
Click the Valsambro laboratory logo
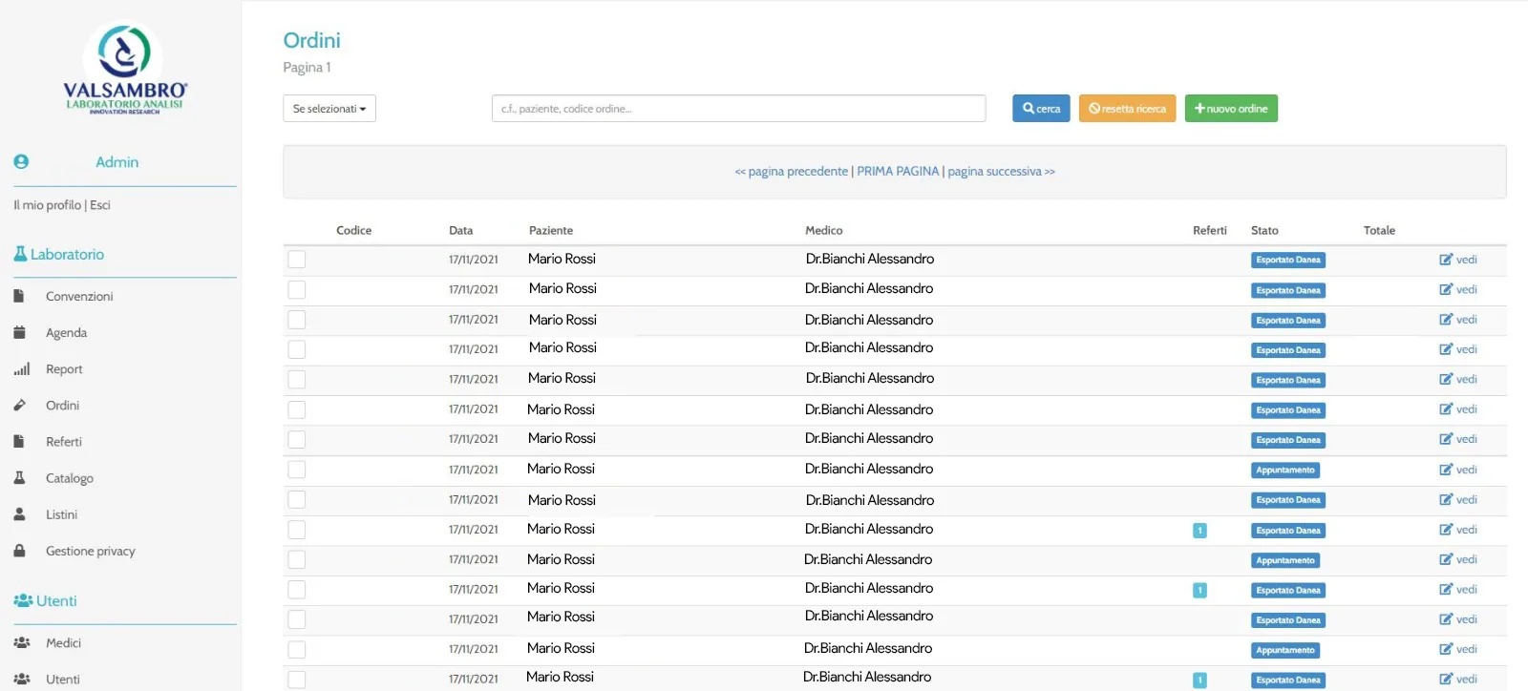[125, 69]
